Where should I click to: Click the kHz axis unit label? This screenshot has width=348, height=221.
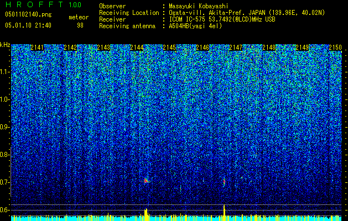5,45
